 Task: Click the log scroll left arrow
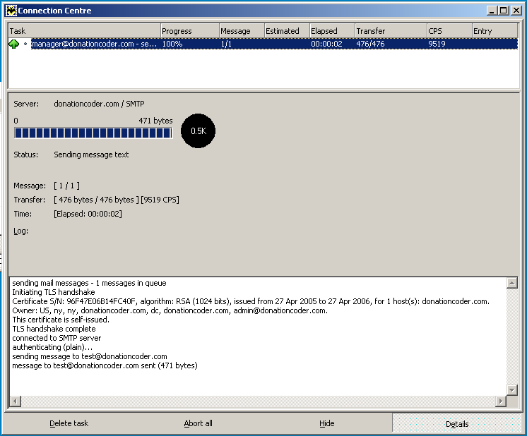[15, 401]
